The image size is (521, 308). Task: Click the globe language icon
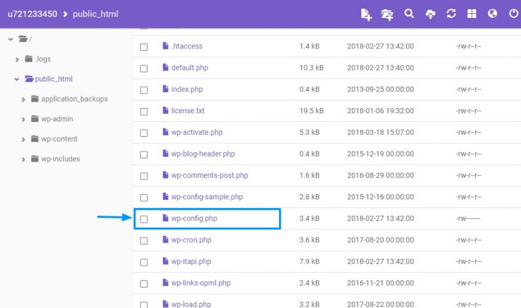click(x=493, y=13)
